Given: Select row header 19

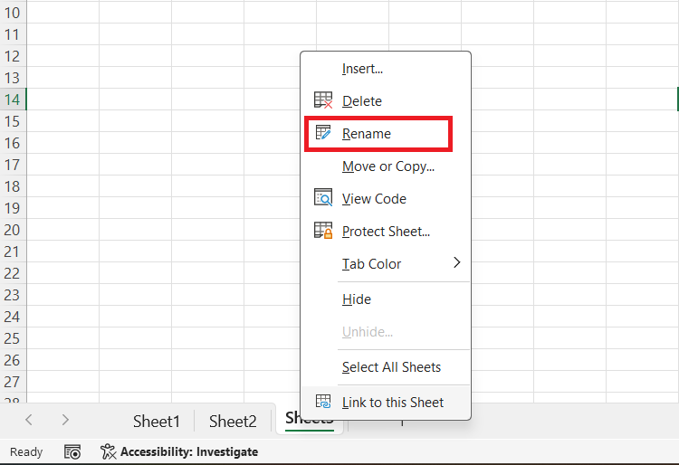Looking at the screenshot, I should pyautogui.click(x=13, y=208).
